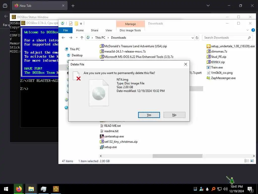The width and height of the screenshot is (258, 194).
Task: Go forward in Explorer navigation
Action: coord(71,38)
